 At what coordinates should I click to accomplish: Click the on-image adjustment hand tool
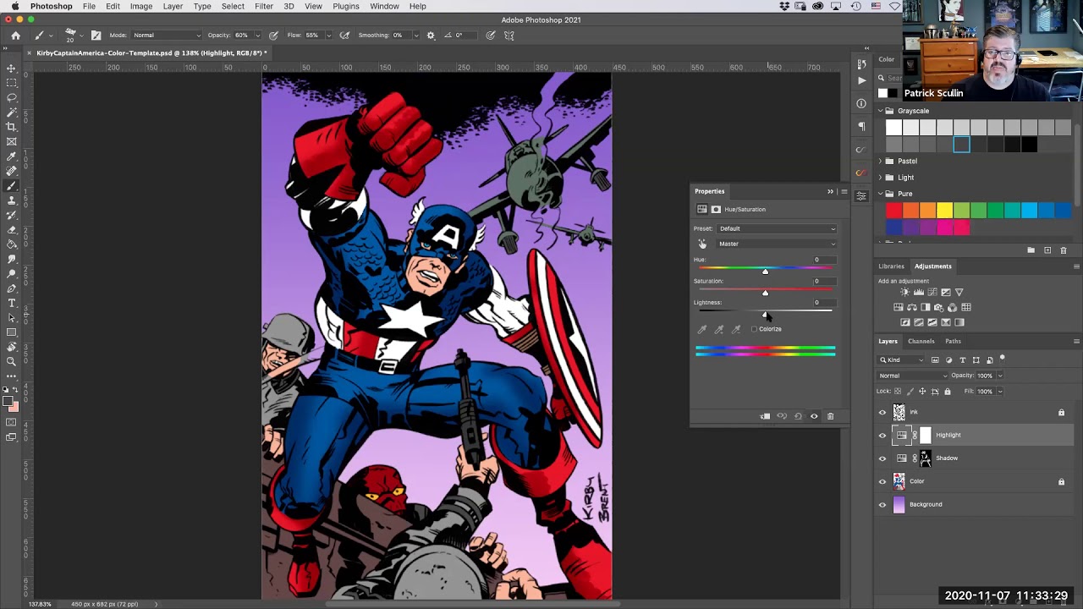click(x=702, y=244)
